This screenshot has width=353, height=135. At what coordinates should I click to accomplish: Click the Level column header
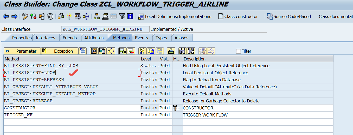pyautogui.click(x=150, y=59)
